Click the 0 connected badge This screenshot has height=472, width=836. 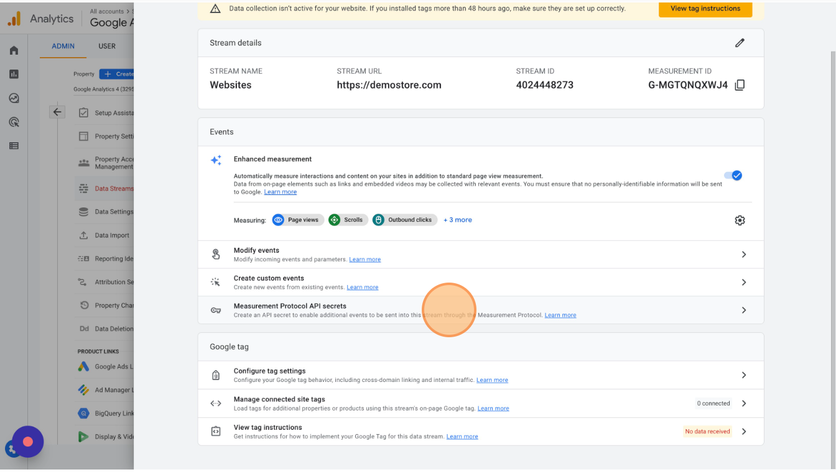pyautogui.click(x=713, y=404)
